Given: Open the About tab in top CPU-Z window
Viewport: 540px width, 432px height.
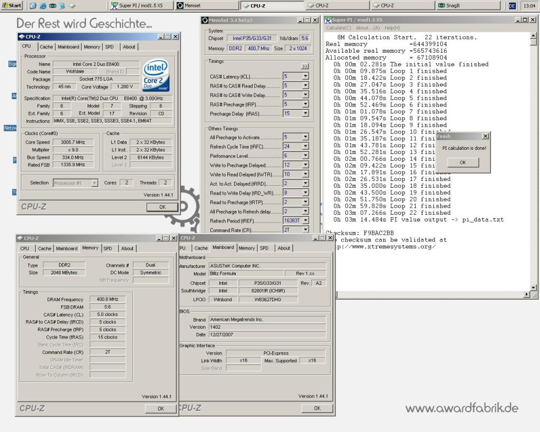Looking at the screenshot, I should 129,47.
